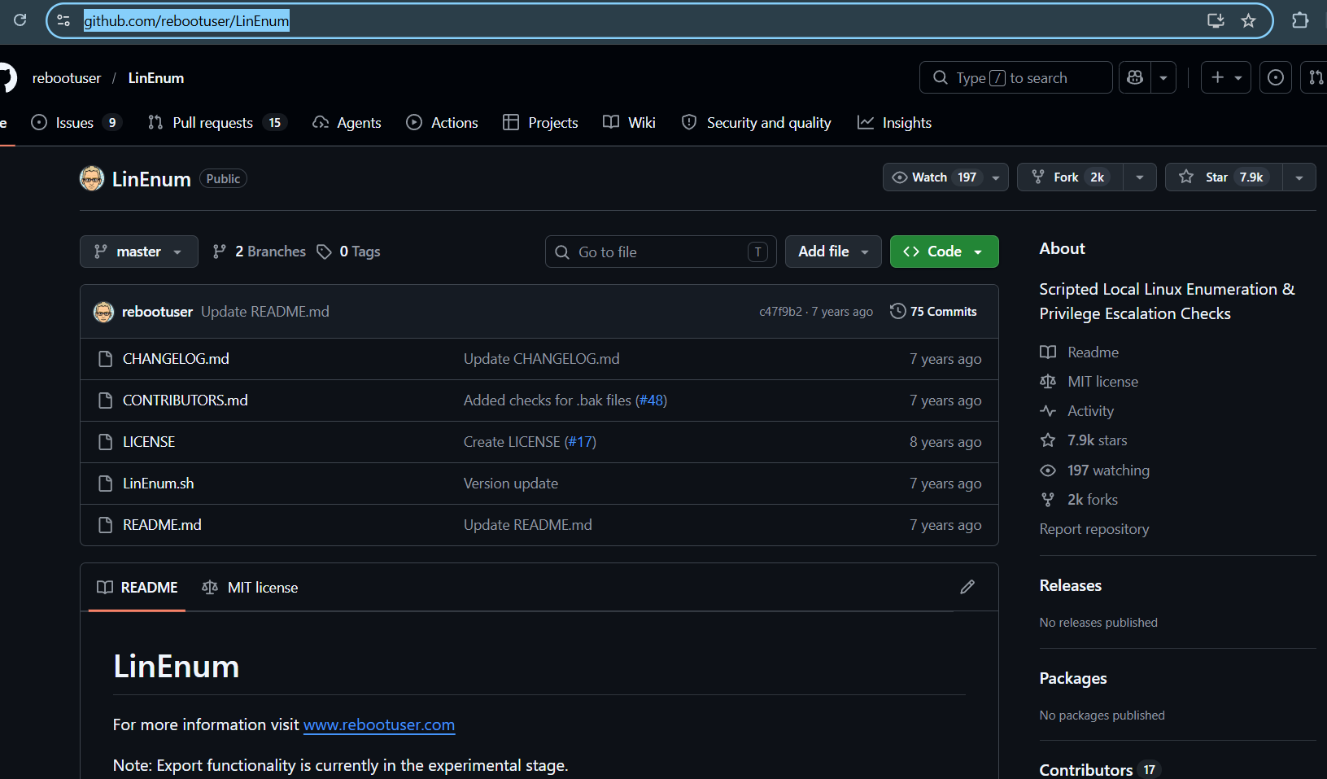The width and height of the screenshot is (1327, 779).
Task: Click the commit author avatar in the latest commit row
Action: pyautogui.click(x=103, y=312)
